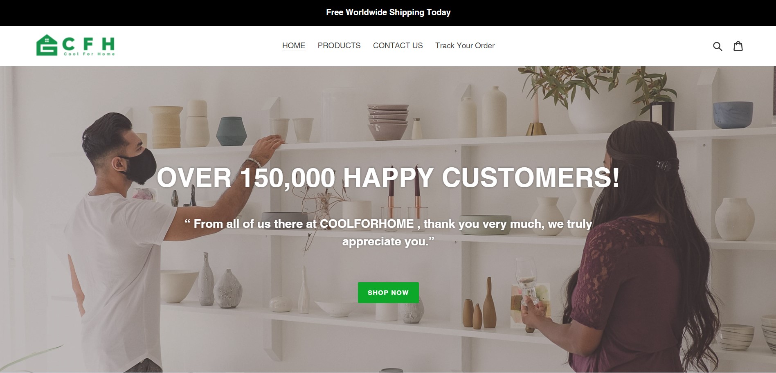Click the CFH logo letters
This screenshot has width=776, height=373.
[88, 43]
